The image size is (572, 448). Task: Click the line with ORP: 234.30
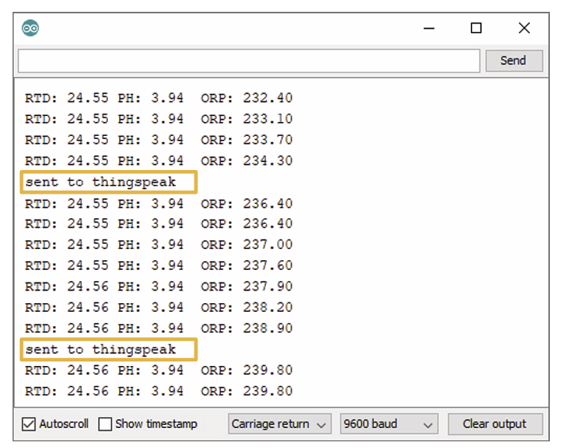coord(159,161)
